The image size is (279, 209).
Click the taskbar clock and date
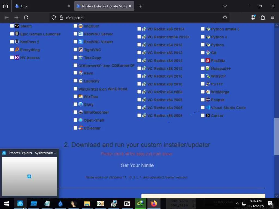tap(256, 204)
